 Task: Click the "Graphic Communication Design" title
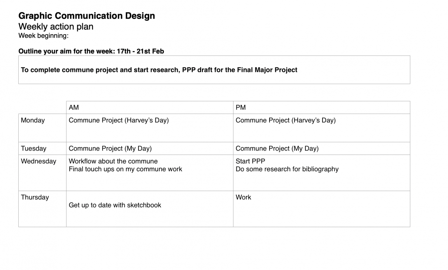[x=86, y=16]
